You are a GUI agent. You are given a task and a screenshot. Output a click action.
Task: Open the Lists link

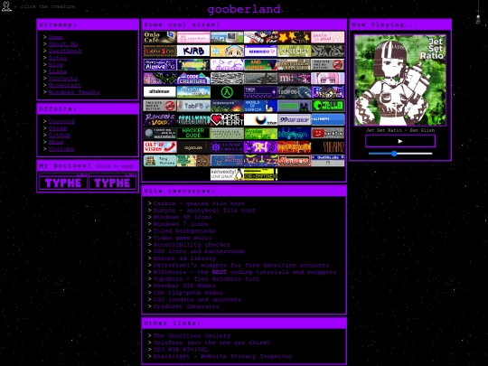58,71
